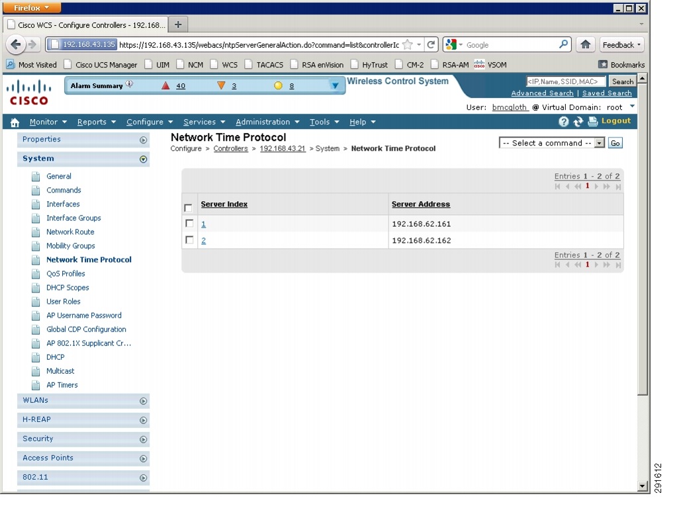Open the Monitor menu
This screenshot has width=683, height=512.
(48, 122)
